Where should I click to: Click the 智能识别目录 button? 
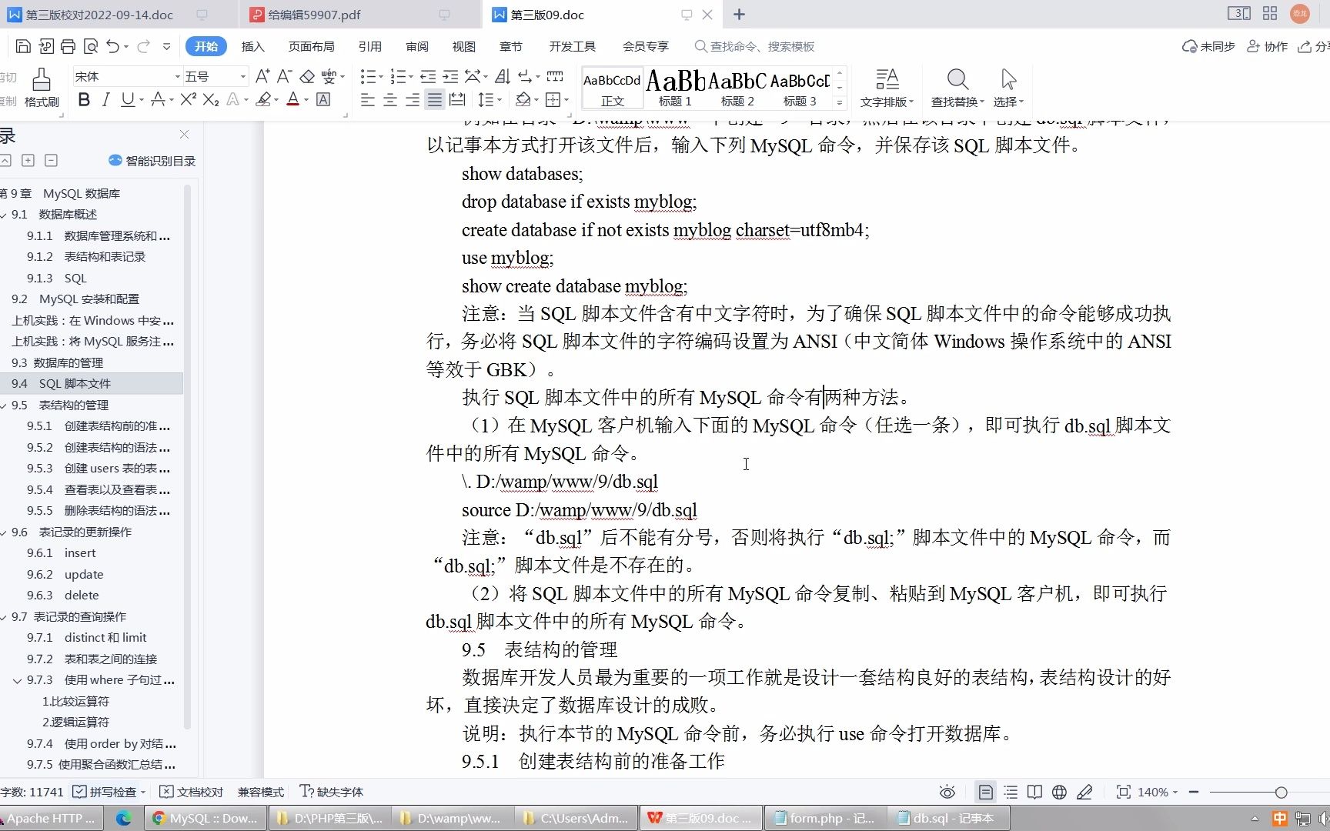pos(152,161)
